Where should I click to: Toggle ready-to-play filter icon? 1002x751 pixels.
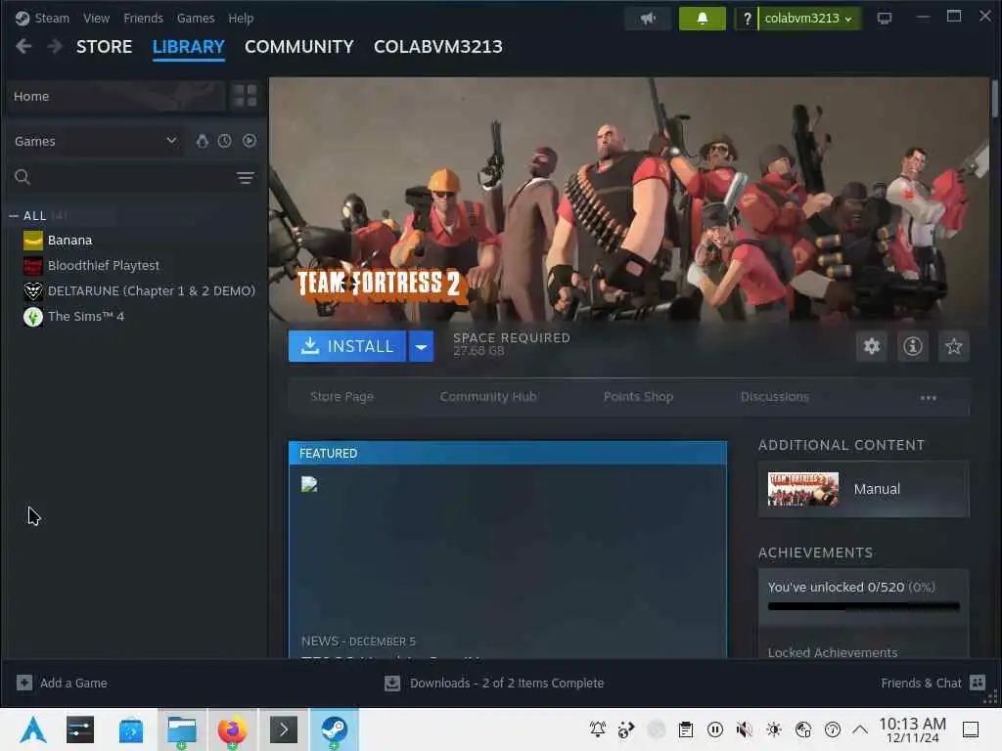(250, 141)
